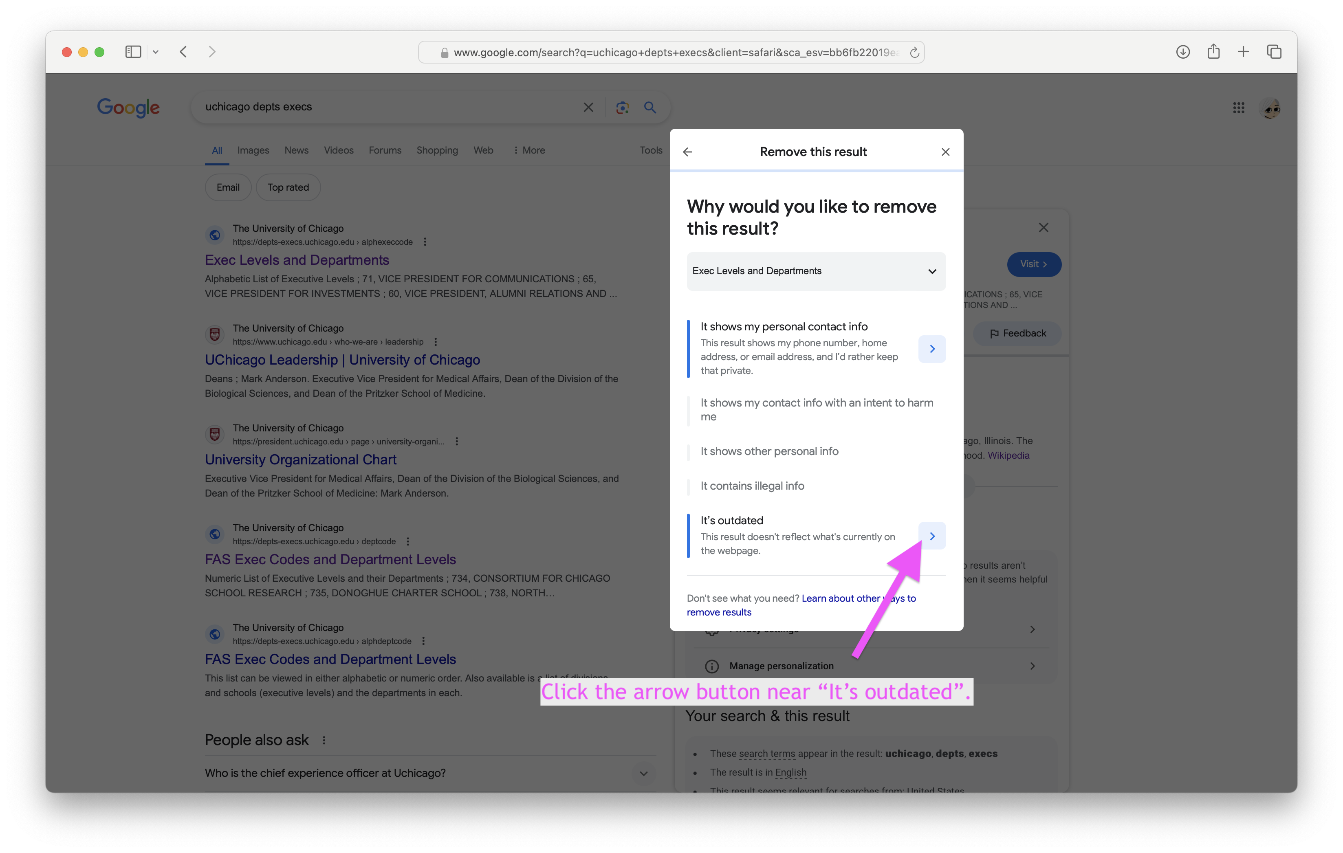Expand Manage personalization chevron

click(1033, 666)
